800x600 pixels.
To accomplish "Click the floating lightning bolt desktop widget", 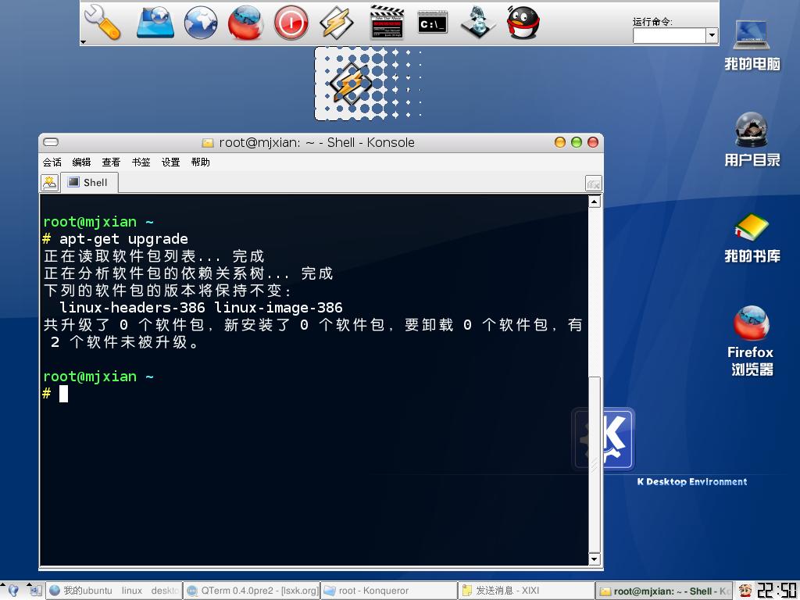I will (351, 84).
